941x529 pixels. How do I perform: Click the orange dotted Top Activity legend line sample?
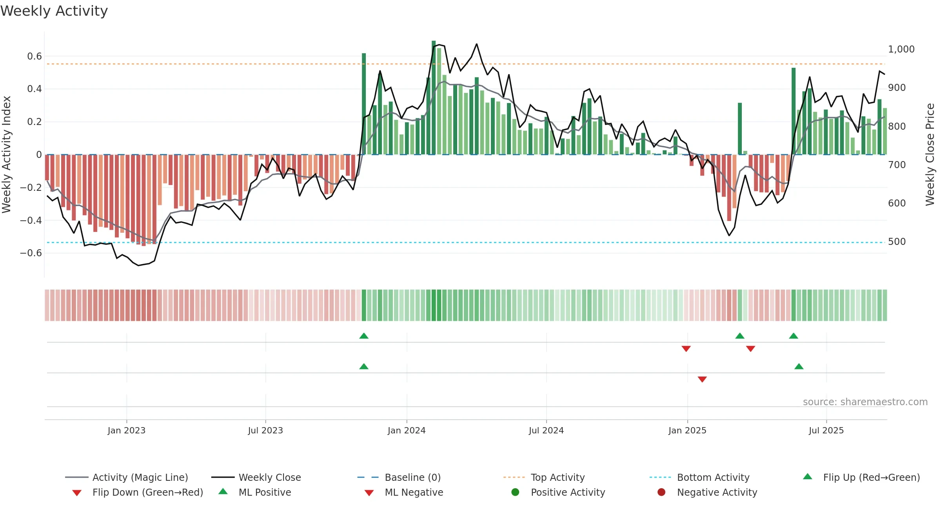pyautogui.click(x=514, y=477)
